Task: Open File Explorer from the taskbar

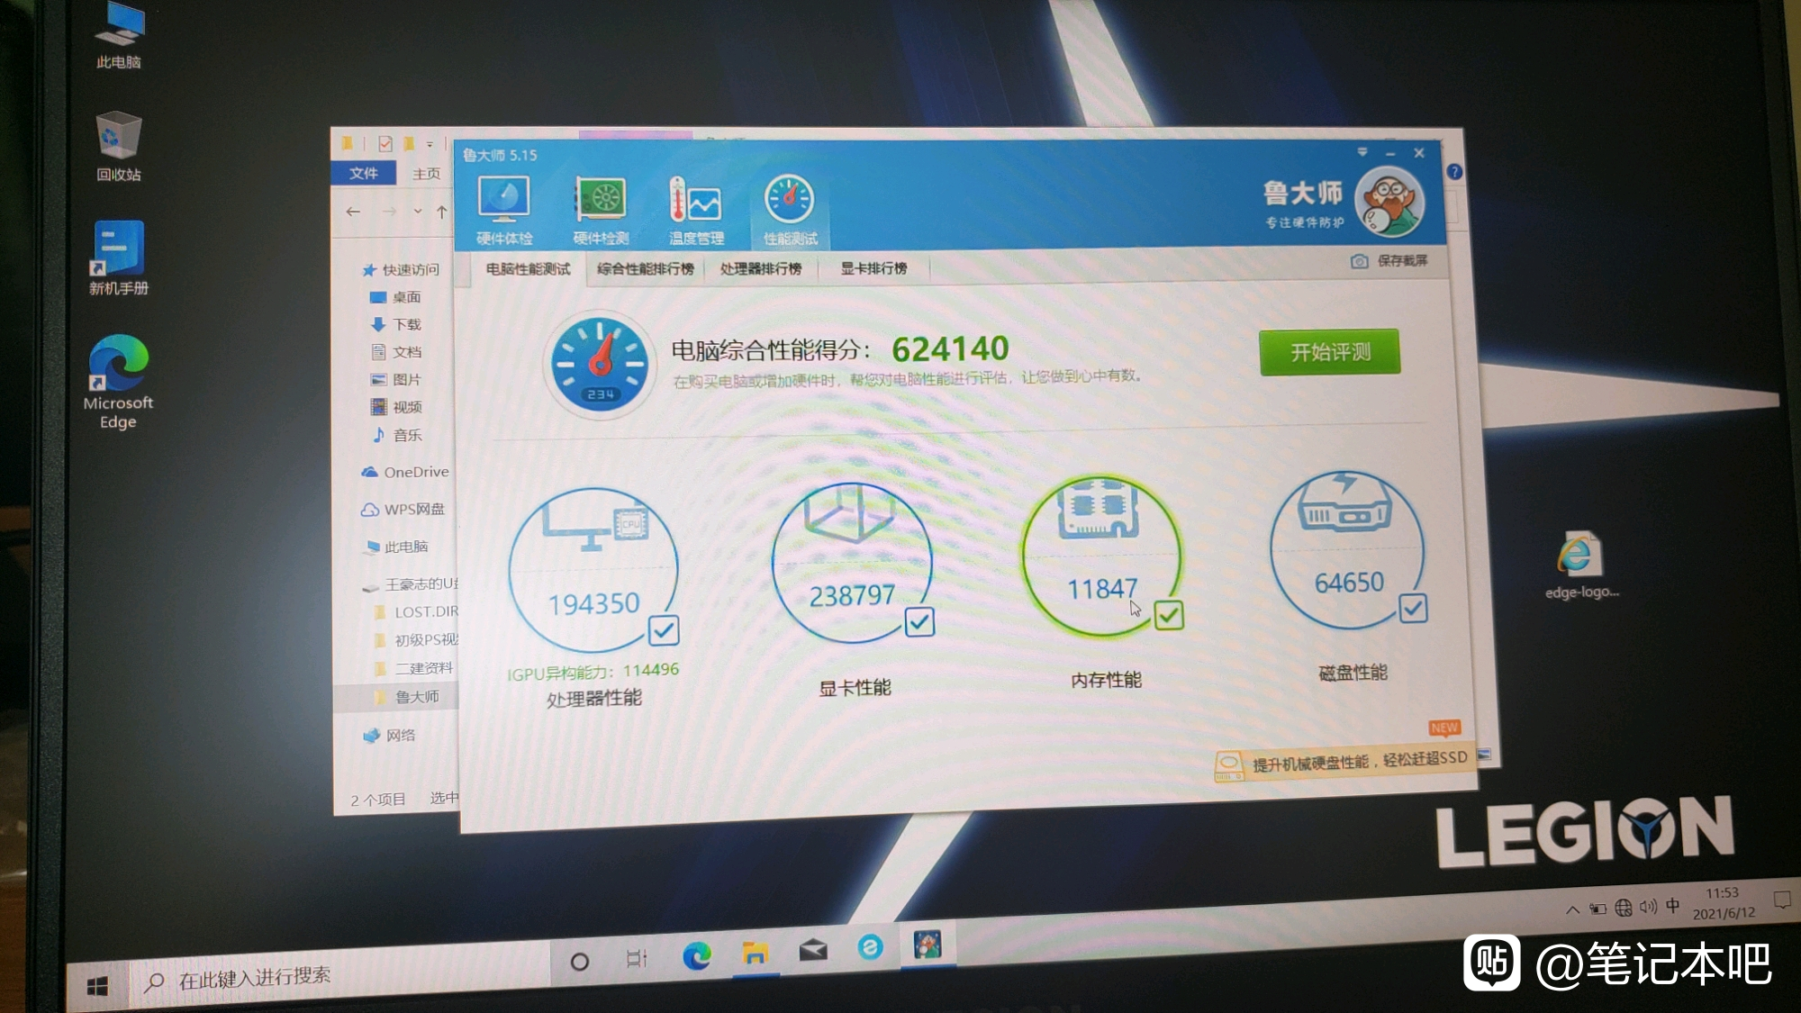Action: tap(755, 953)
